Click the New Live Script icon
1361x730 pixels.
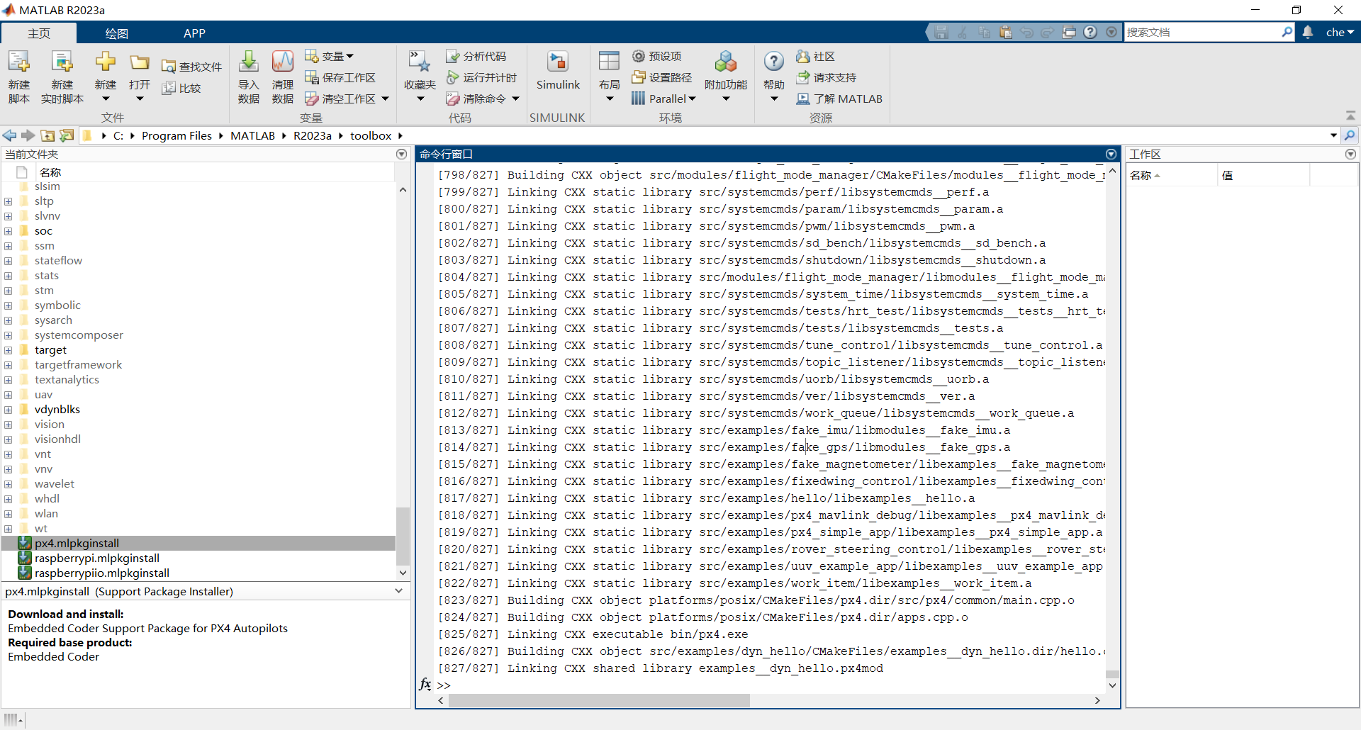click(x=62, y=63)
